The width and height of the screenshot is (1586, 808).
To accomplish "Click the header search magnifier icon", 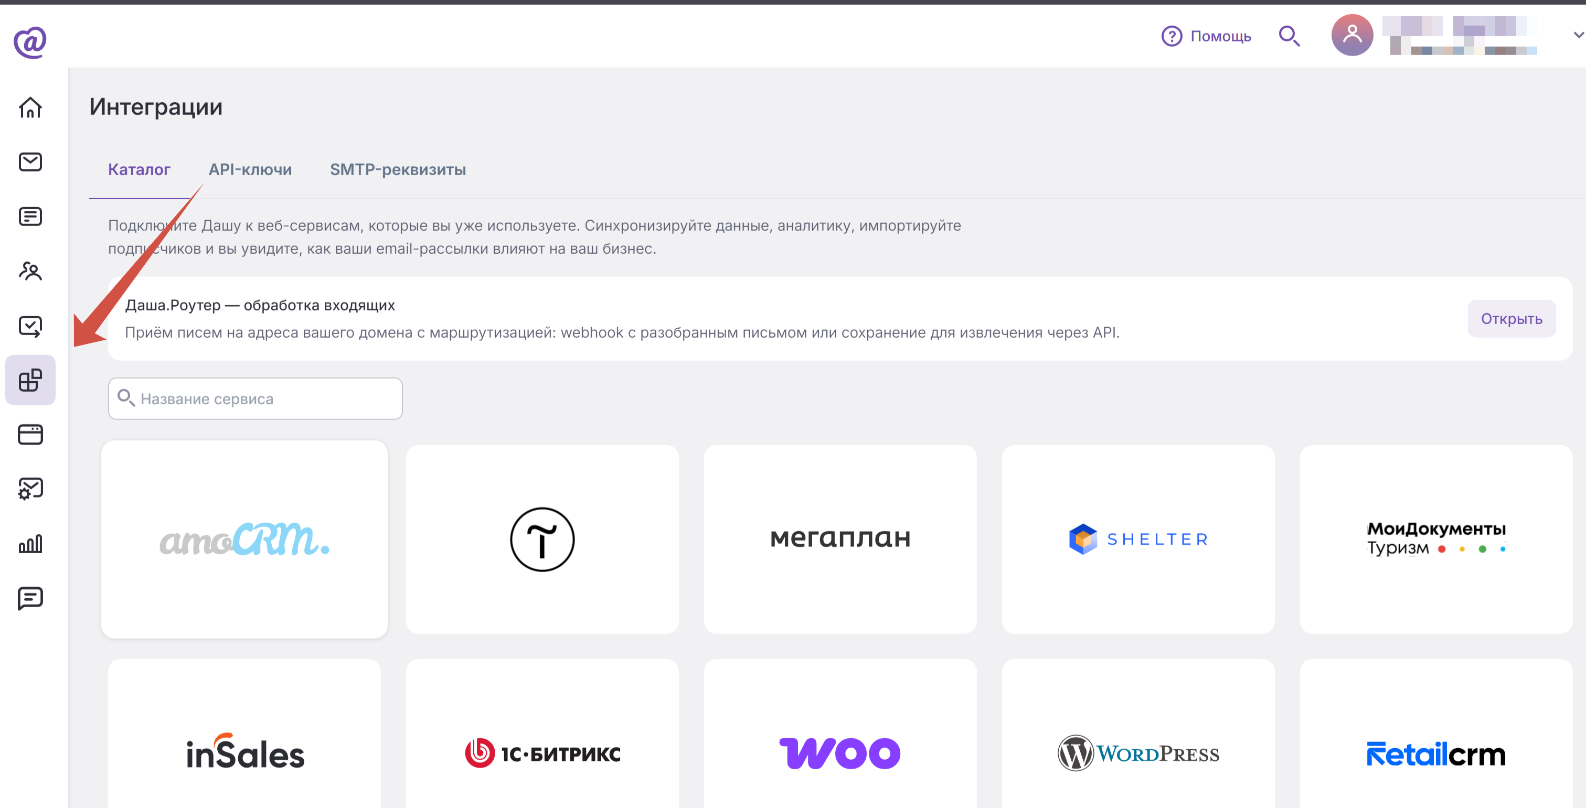I will 1289,36.
